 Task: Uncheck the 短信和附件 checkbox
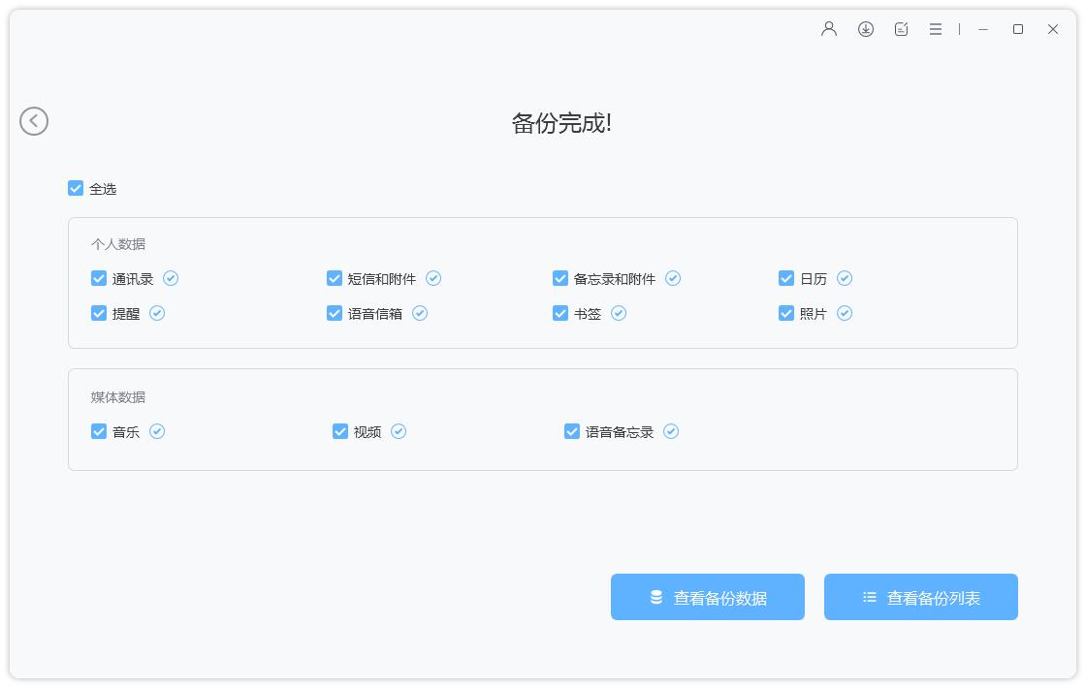click(x=334, y=278)
